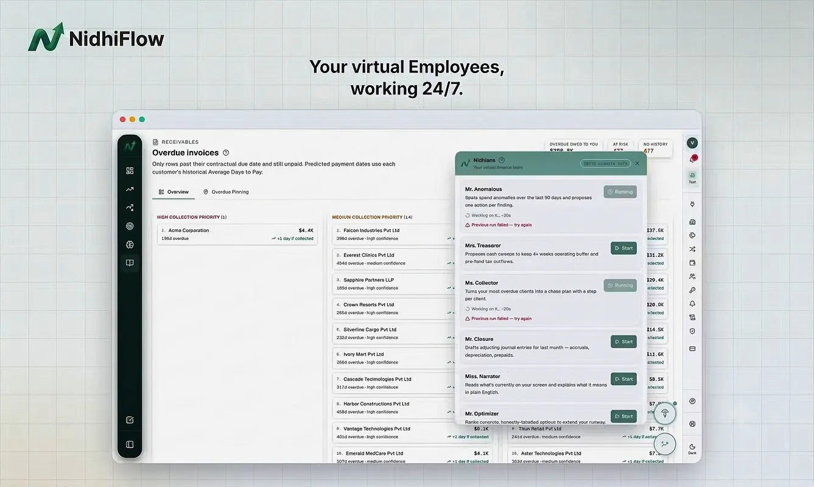Start Mrs. Treasaror agent

(623, 248)
